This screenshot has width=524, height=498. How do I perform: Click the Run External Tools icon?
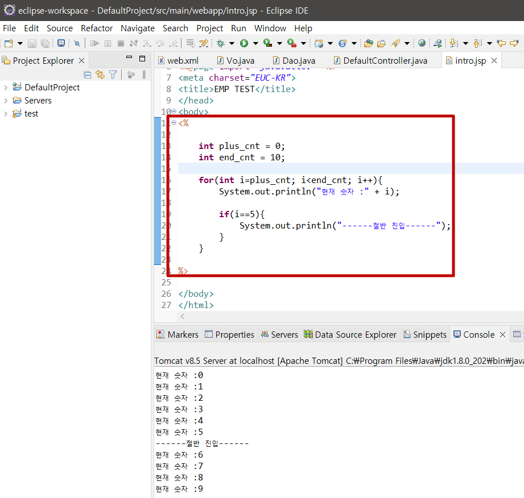coord(292,43)
